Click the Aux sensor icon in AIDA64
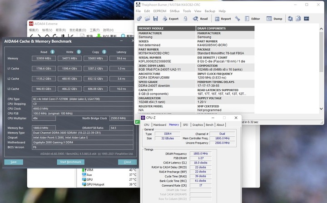This screenshot has height=203, width=327. click(84, 175)
